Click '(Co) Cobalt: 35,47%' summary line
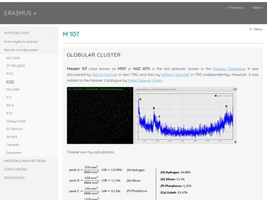 [x=174, y=193]
